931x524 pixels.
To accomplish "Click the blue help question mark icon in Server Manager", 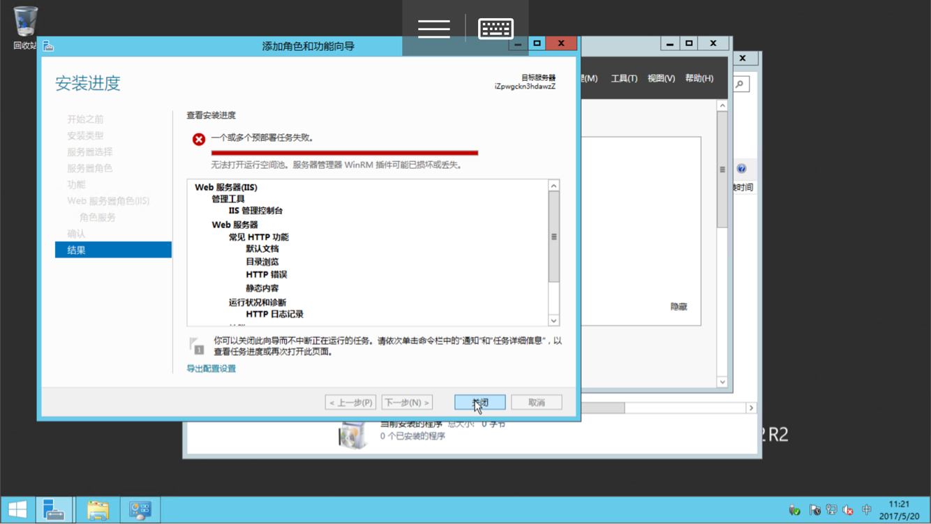I will tap(741, 169).
